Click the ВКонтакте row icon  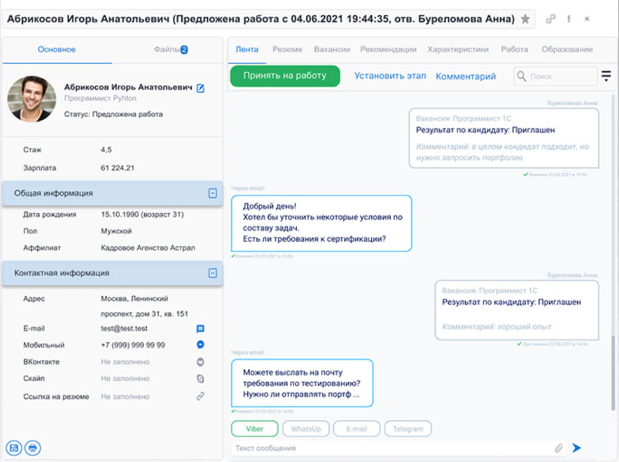coord(201,361)
